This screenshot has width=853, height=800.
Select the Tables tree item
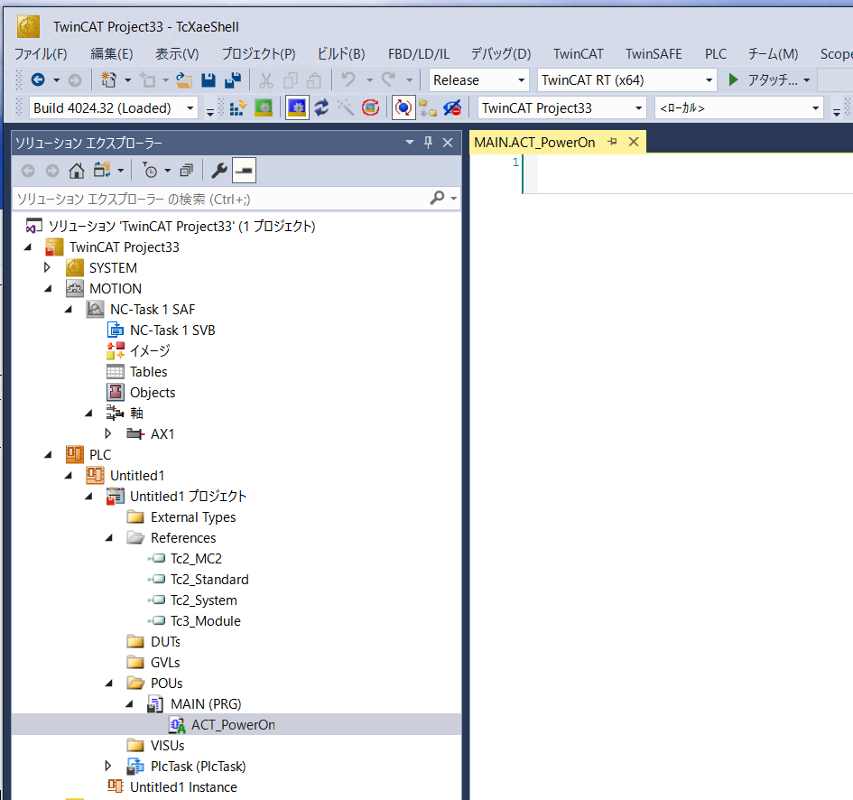coord(148,372)
